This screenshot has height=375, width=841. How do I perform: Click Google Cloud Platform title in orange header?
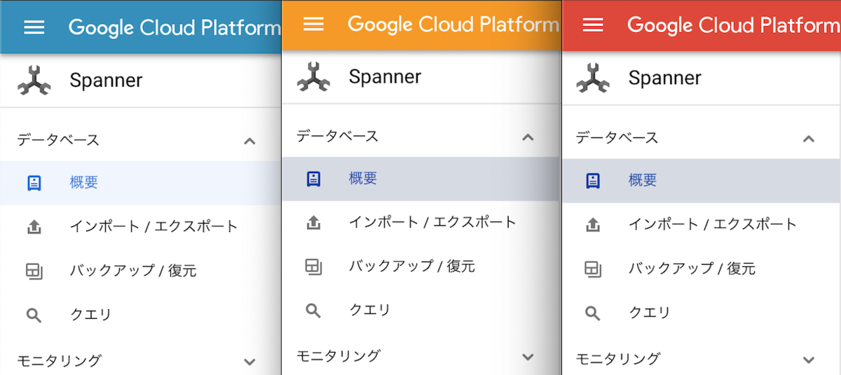[x=453, y=25]
